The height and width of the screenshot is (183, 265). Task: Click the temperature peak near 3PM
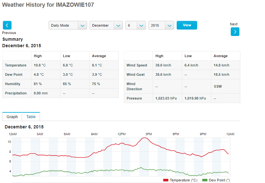tap(145, 138)
